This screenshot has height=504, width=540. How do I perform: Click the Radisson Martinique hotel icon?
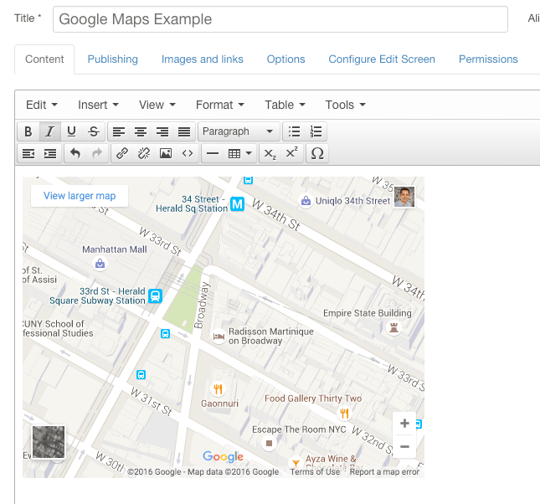(x=219, y=336)
